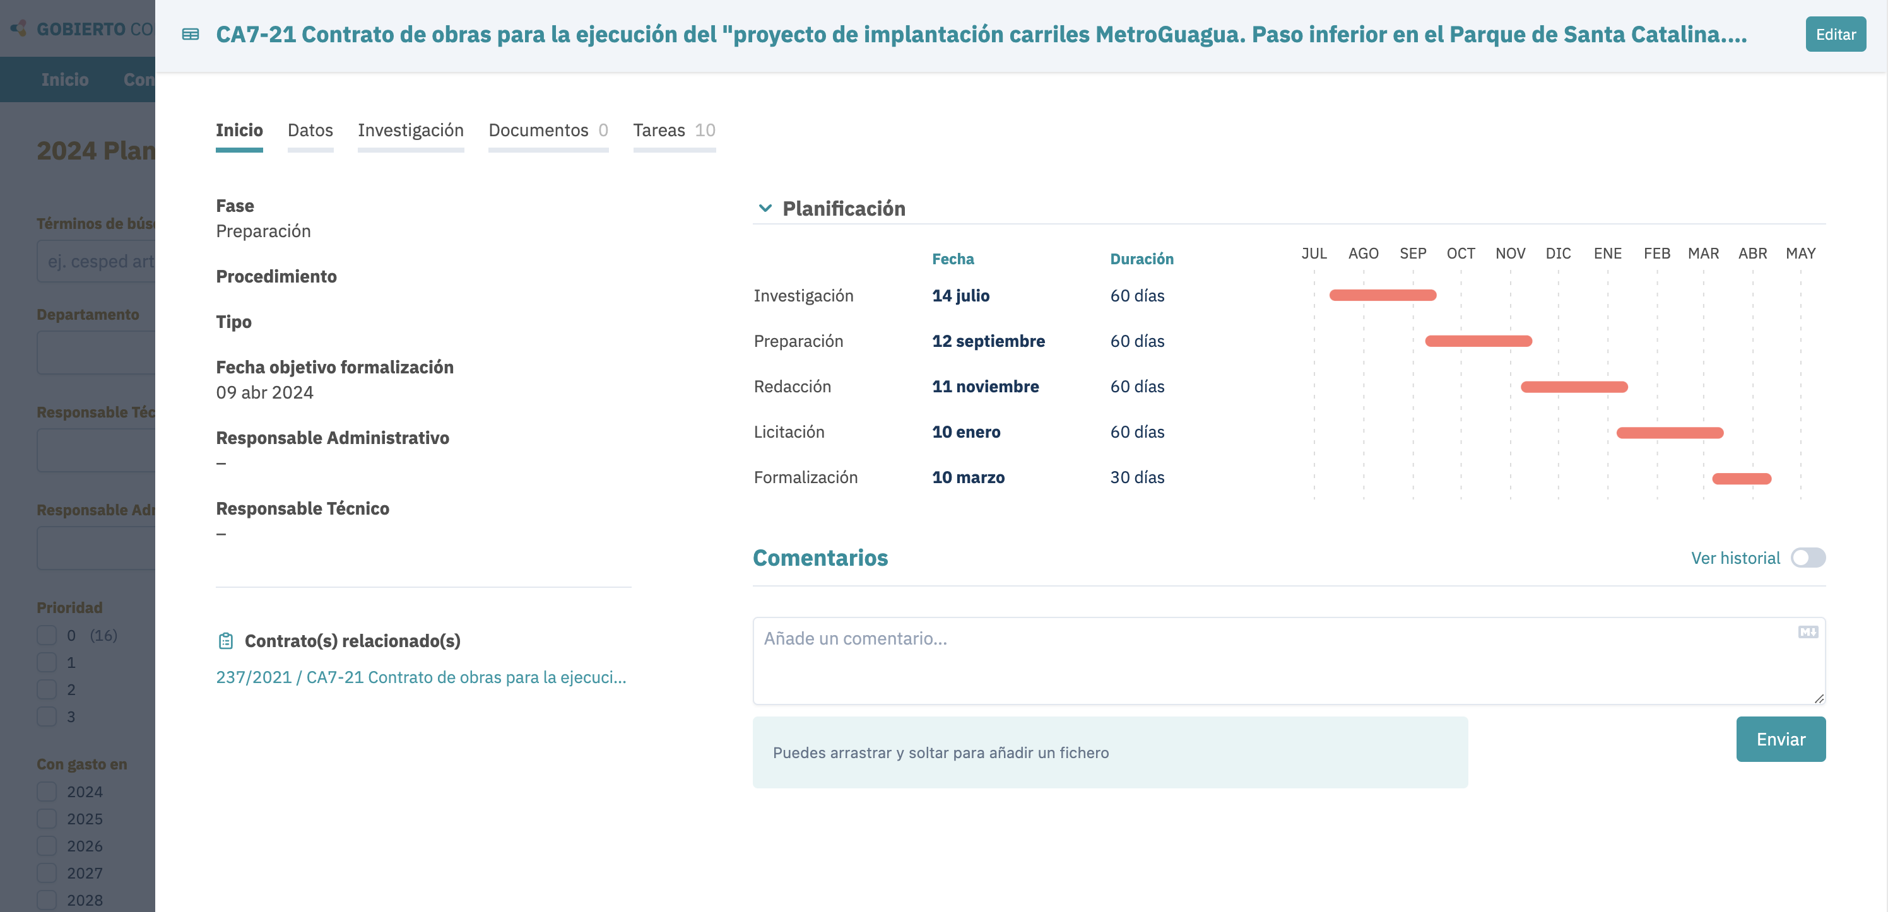Click the '30 días' duration value
Screen dimensions: 1888x912
1136,477
